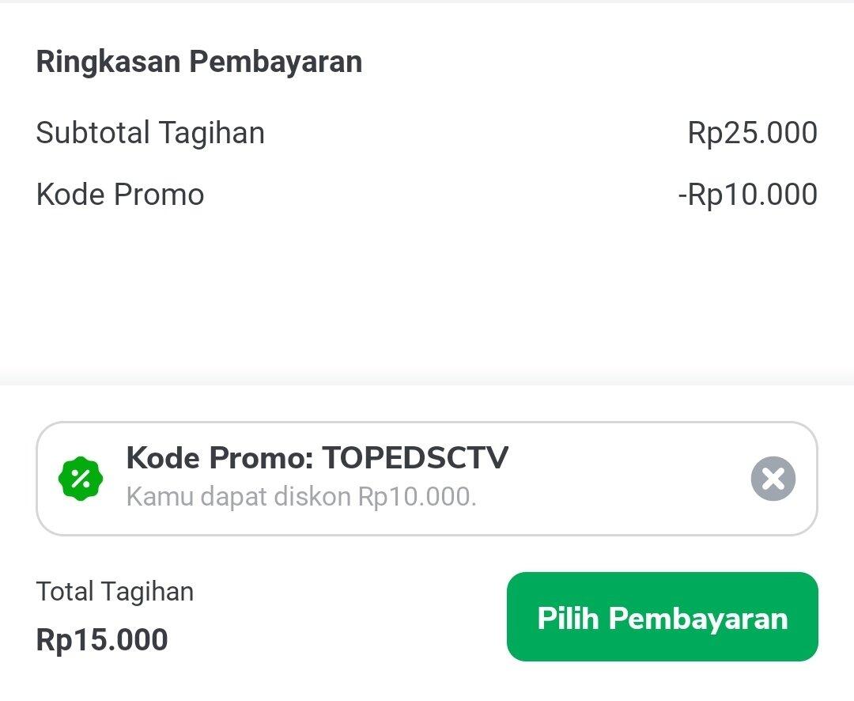Click the Kode Promo row label

click(x=119, y=194)
